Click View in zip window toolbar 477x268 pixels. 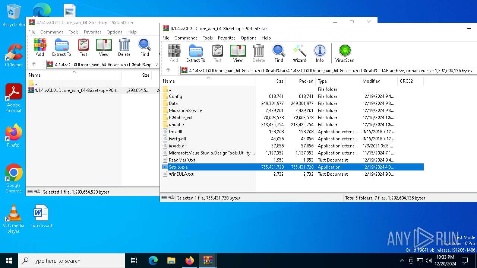pos(104,47)
